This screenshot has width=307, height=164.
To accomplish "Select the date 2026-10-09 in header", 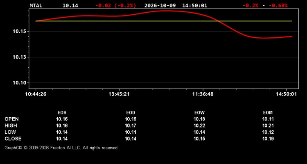I will tap(160, 5).
